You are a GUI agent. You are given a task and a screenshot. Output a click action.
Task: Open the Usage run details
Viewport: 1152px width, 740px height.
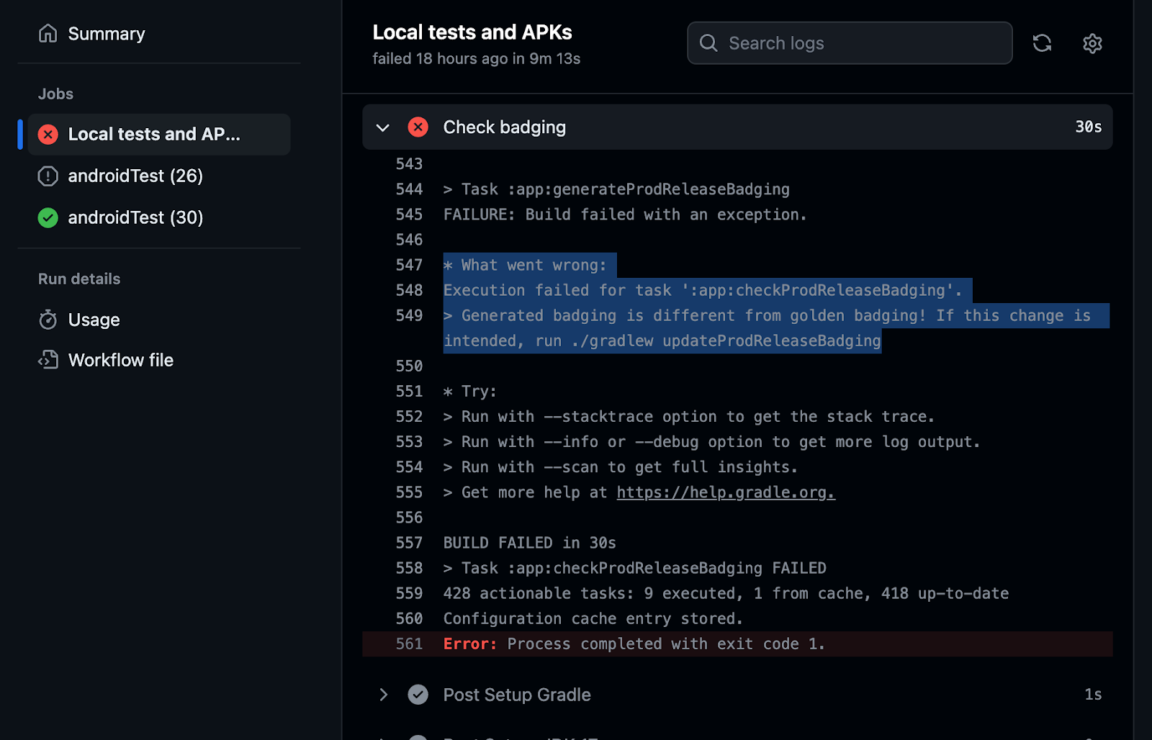(94, 320)
